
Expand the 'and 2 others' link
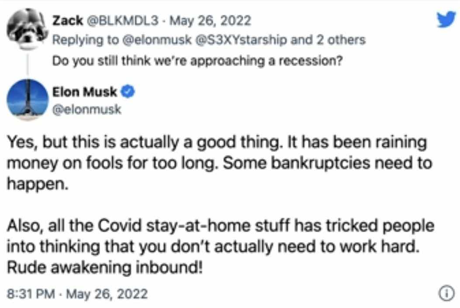pyautogui.click(x=328, y=40)
